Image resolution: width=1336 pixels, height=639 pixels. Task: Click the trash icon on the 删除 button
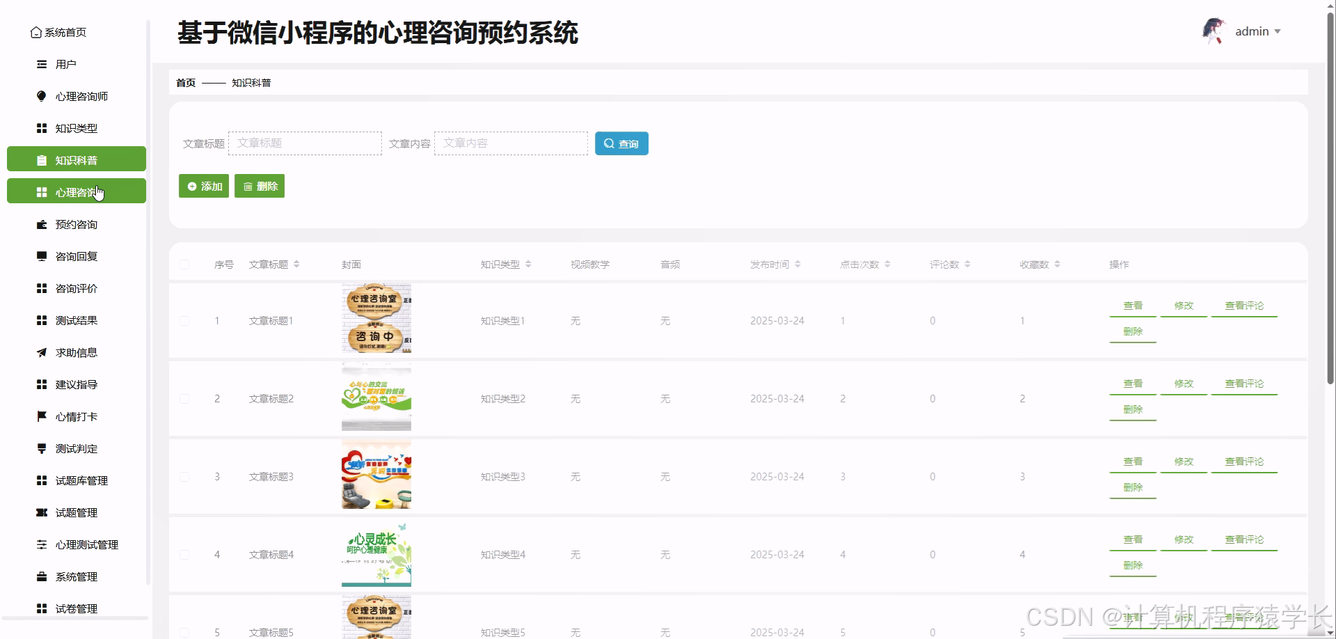[x=248, y=186]
